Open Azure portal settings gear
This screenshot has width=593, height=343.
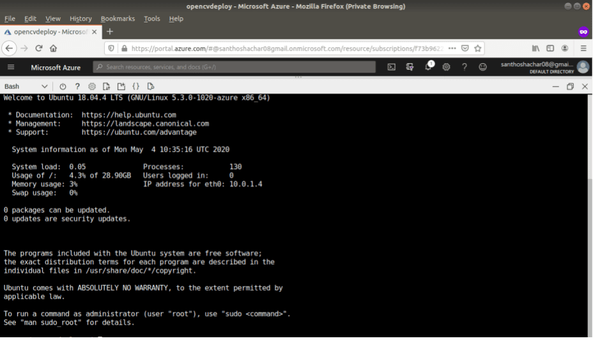446,67
